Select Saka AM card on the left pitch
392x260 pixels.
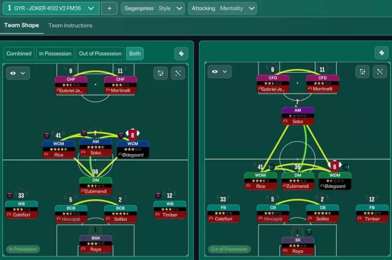pyautogui.click(x=96, y=147)
